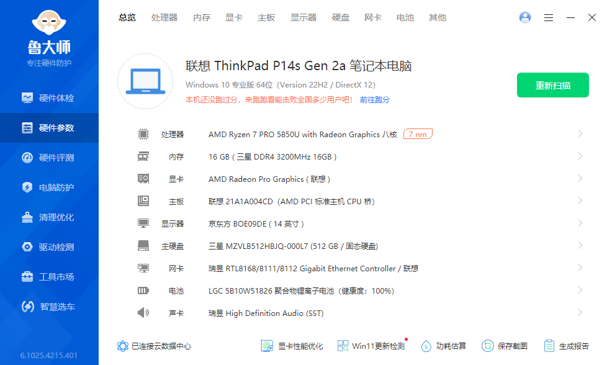Click the monitor icon for 显示器
This screenshot has width=607, height=365.
click(x=143, y=223)
